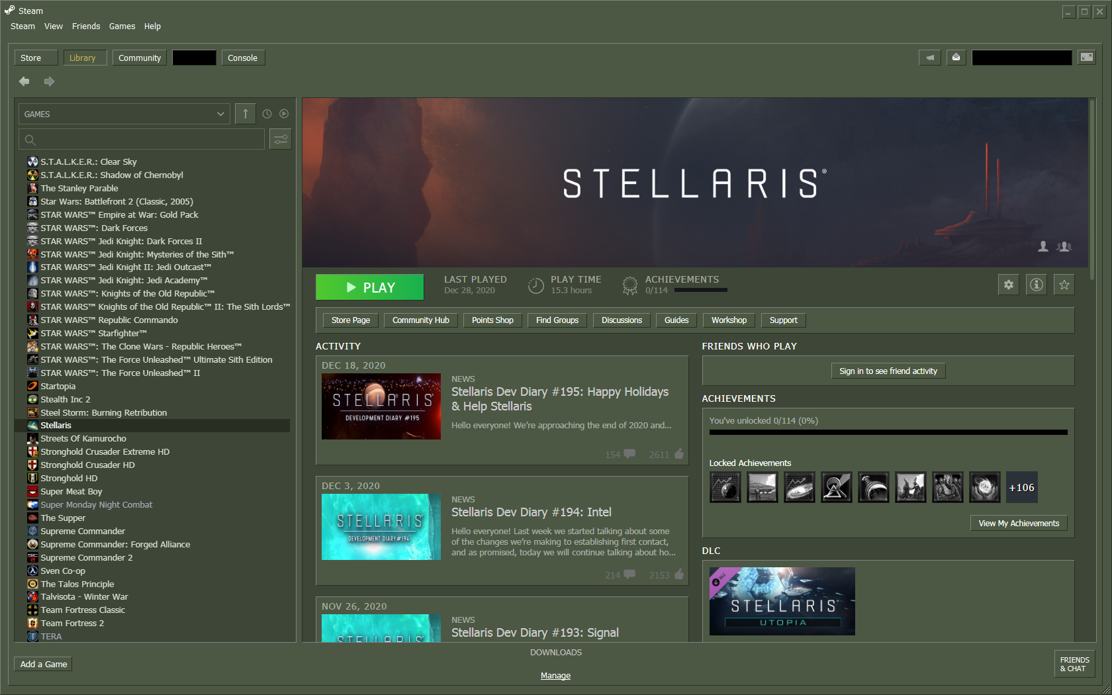The image size is (1112, 695).
Task: Click the game info circle icon
Action: click(x=1036, y=284)
